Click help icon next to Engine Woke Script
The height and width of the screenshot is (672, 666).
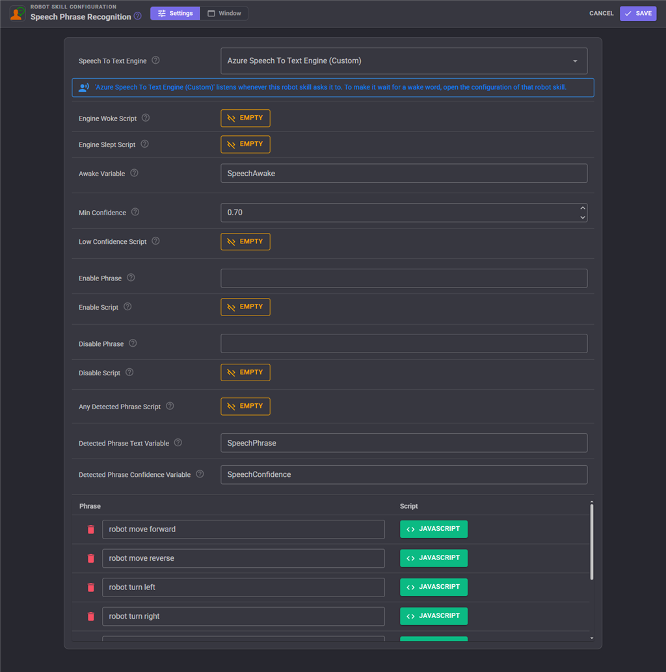(146, 118)
